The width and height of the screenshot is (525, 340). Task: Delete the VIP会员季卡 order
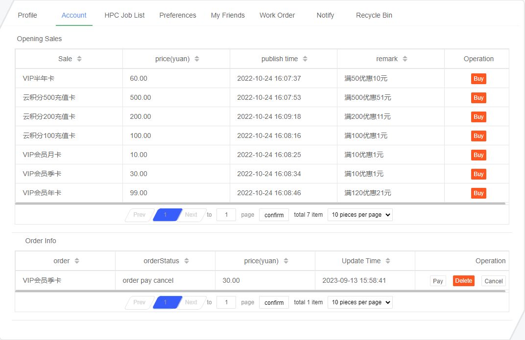click(464, 281)
